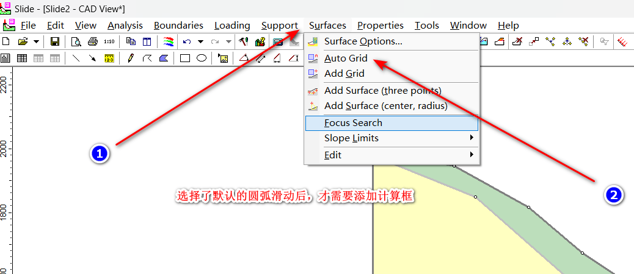Click the tile windows two-pane icon

click(x=147, y=41)
